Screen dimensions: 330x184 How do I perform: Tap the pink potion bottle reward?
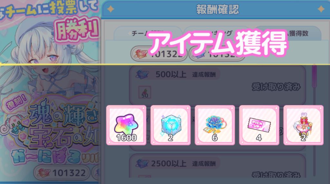coord(304,125)
